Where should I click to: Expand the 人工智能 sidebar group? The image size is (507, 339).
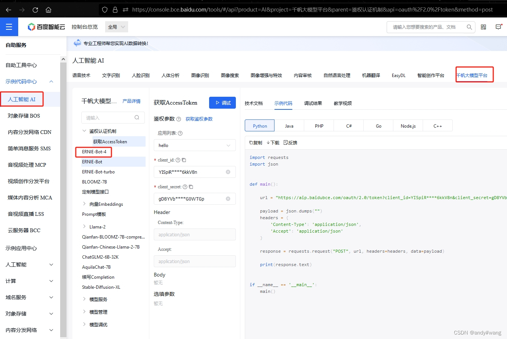tap(51, 265)
